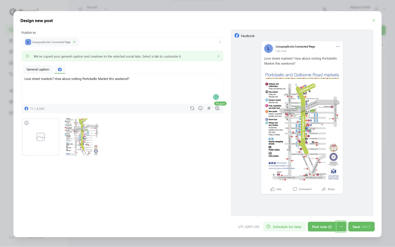Open the Plugins cube icon

coord(217,108)
